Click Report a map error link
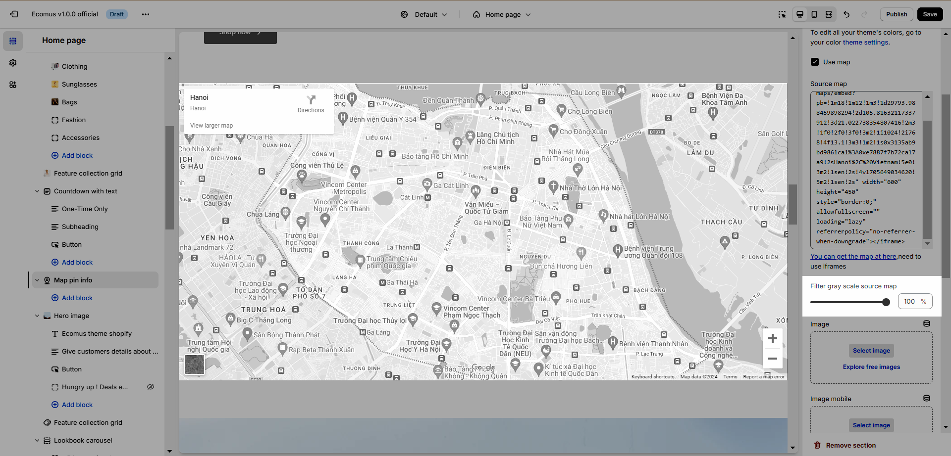This screenshot has height=456, width=951. (x=763, y=377)
